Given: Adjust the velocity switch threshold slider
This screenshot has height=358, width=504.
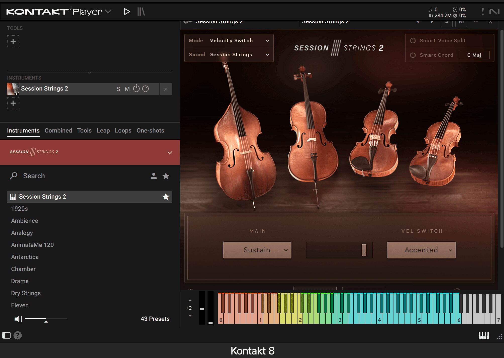Looking at the screenshot, I should pos(364,250).
